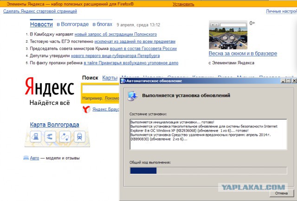Click the installation status text box
The height and width of the screenshot is (201, 297).
pyautogui.click(x=208, y=134)
